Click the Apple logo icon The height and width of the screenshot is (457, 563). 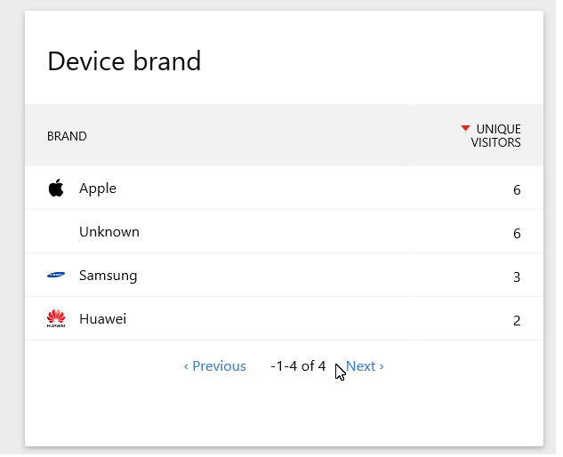point(56,188)
